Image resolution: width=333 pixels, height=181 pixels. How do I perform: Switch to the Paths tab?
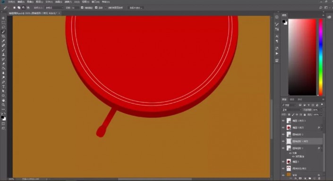pos(299,99)
